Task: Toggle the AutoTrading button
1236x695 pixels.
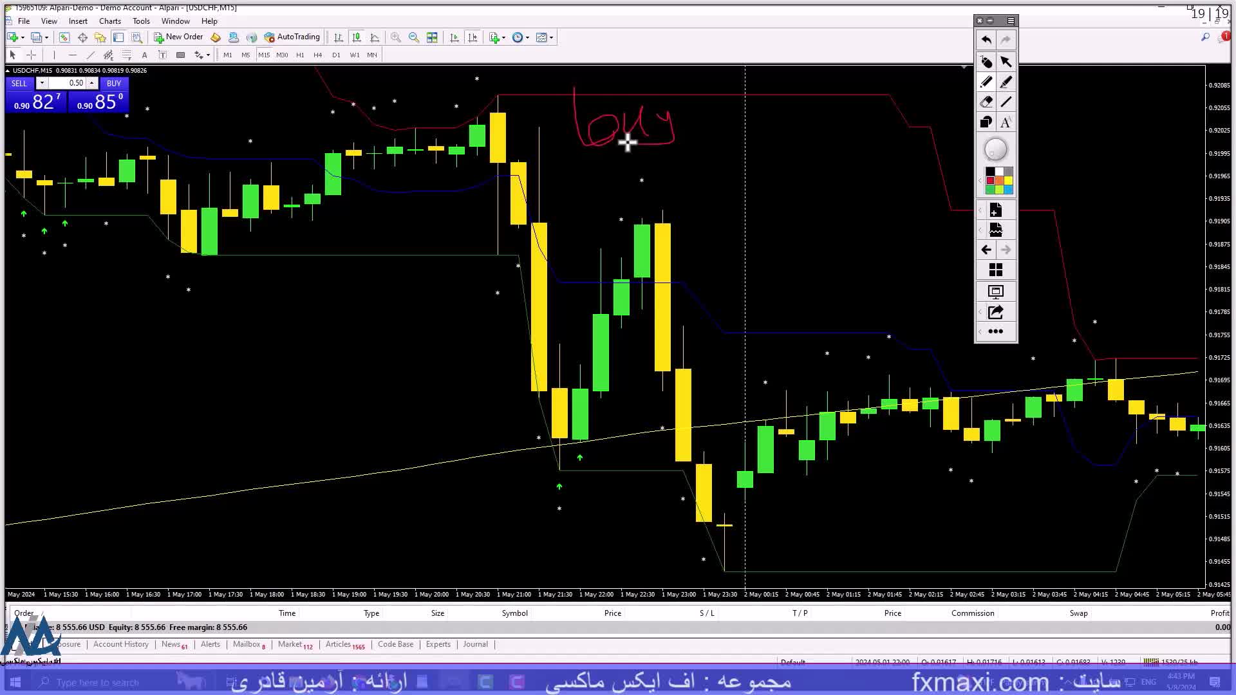Action: click(x=292, y=37)
